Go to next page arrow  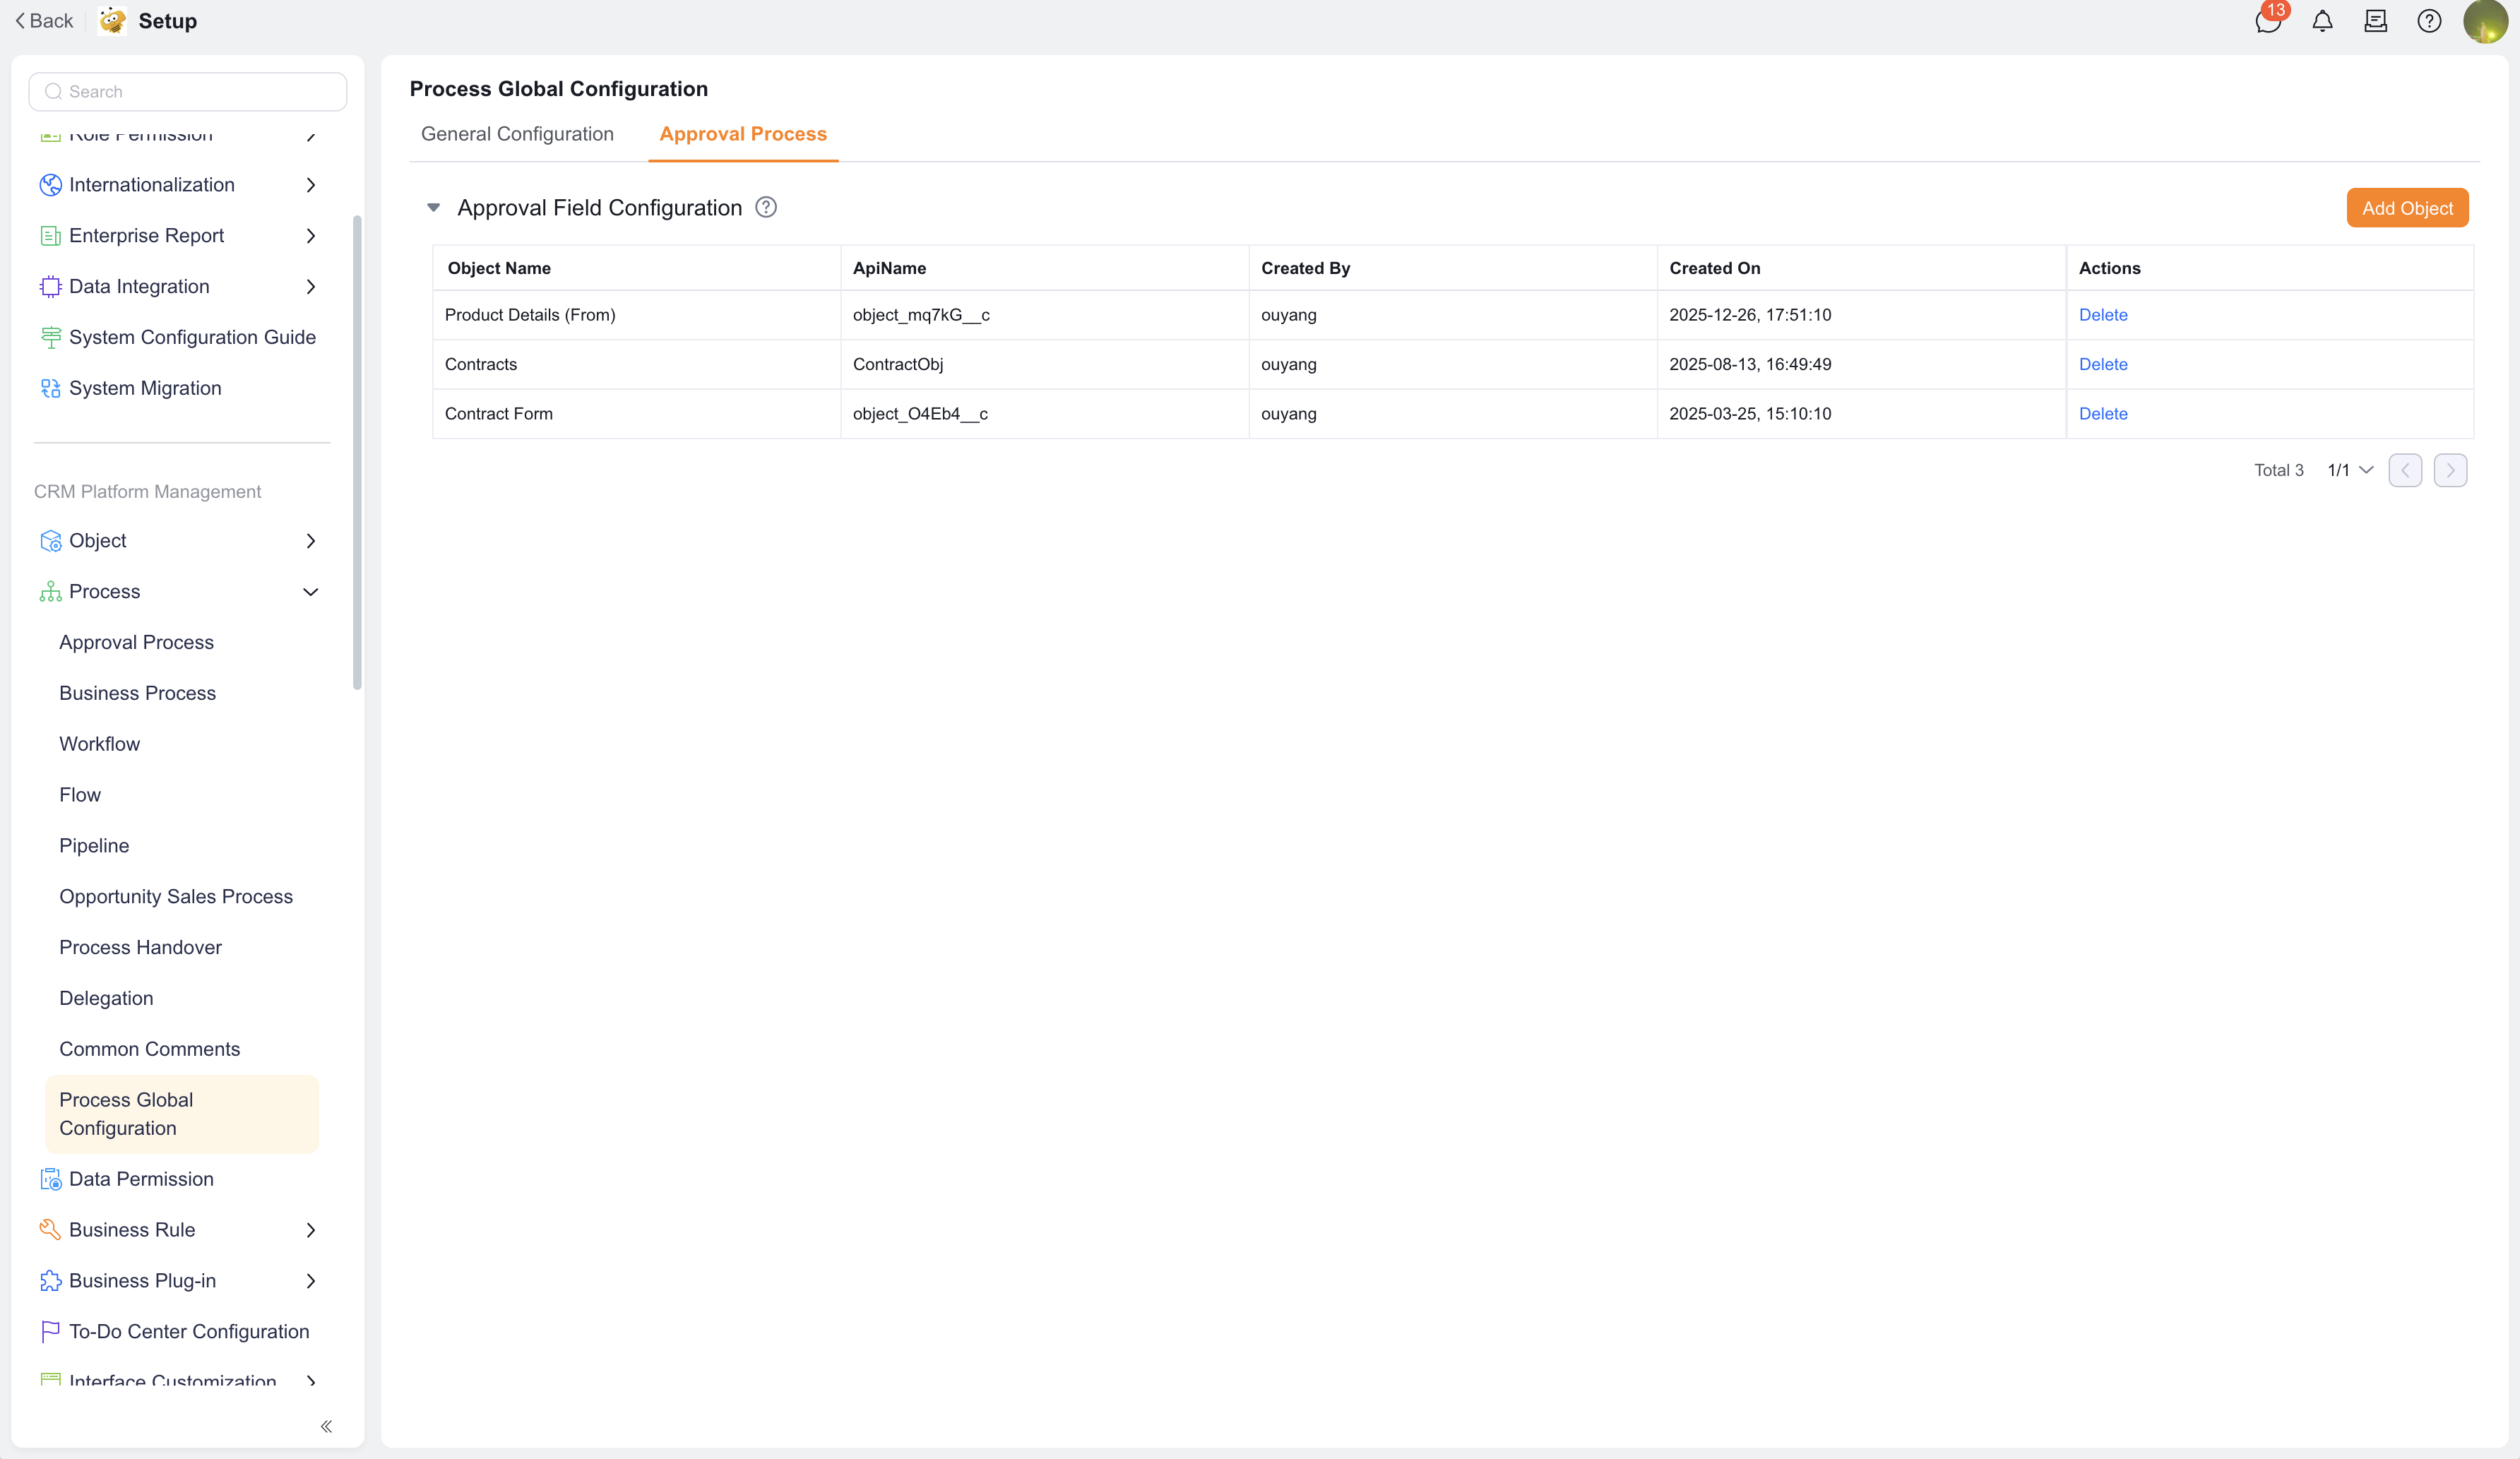click(x=2450, y=470)
